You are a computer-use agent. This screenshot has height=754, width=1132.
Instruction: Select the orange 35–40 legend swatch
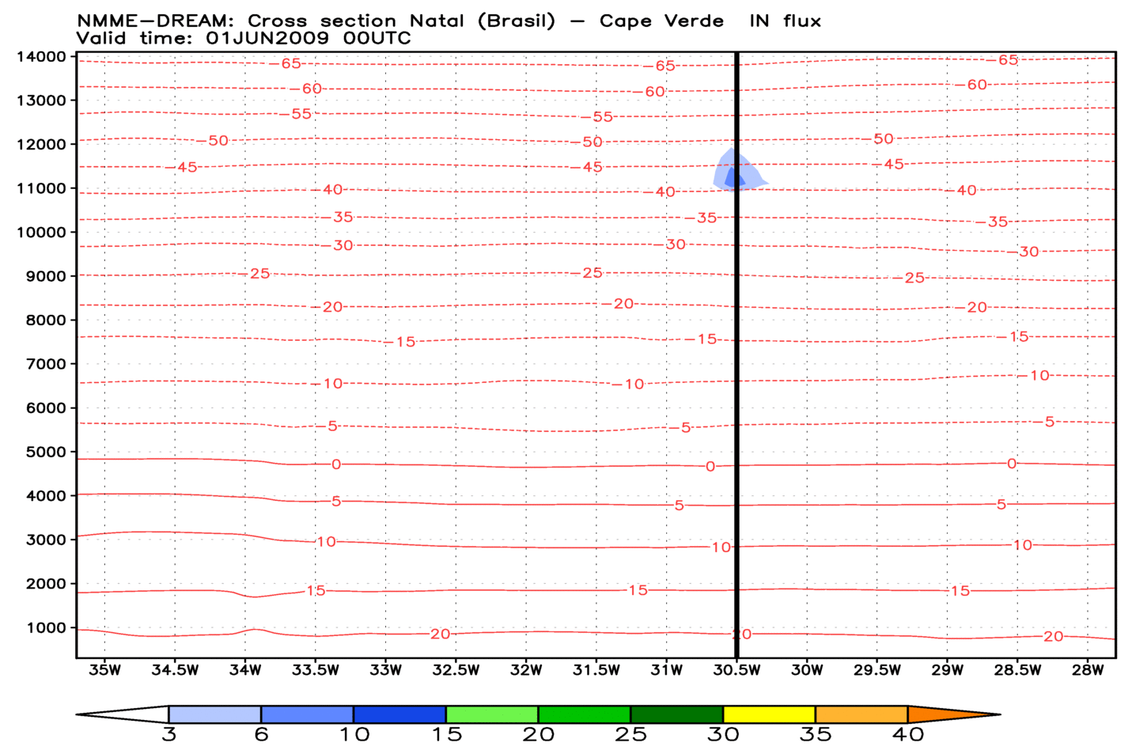(x=861, y=714)
